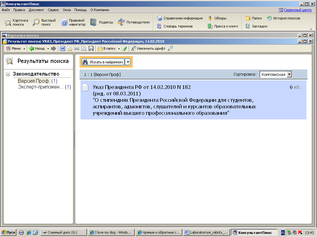Image resolution: width=317 pixels, height=237 pixels.
Task: Open print preview icon
Action: tap(84, 48)
